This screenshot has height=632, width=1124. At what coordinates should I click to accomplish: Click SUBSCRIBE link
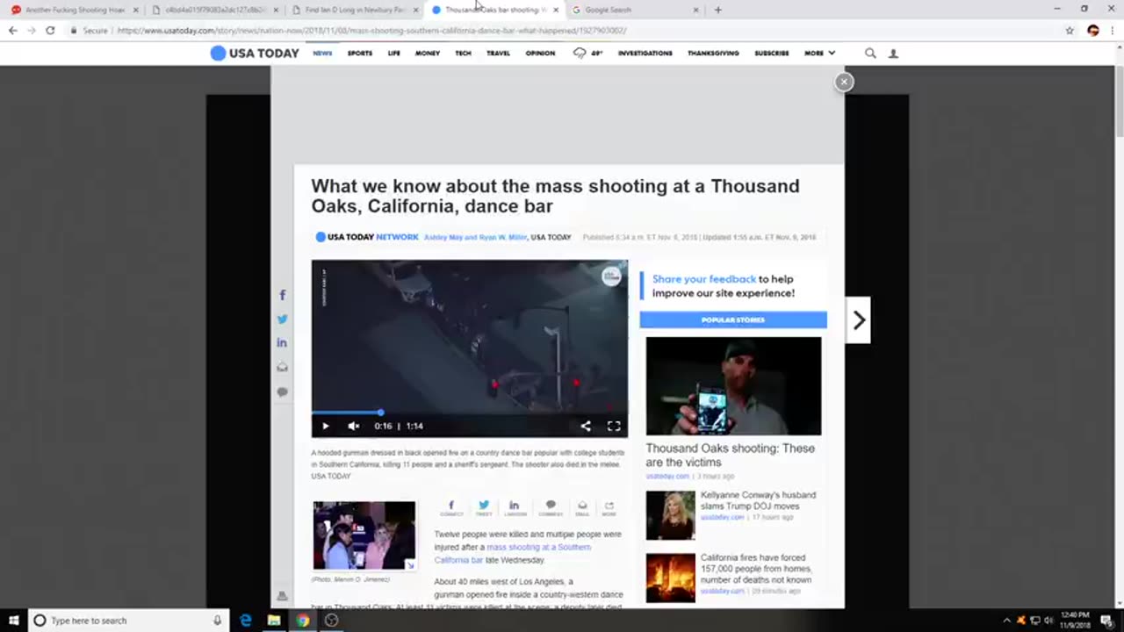[x=771, y=54]
